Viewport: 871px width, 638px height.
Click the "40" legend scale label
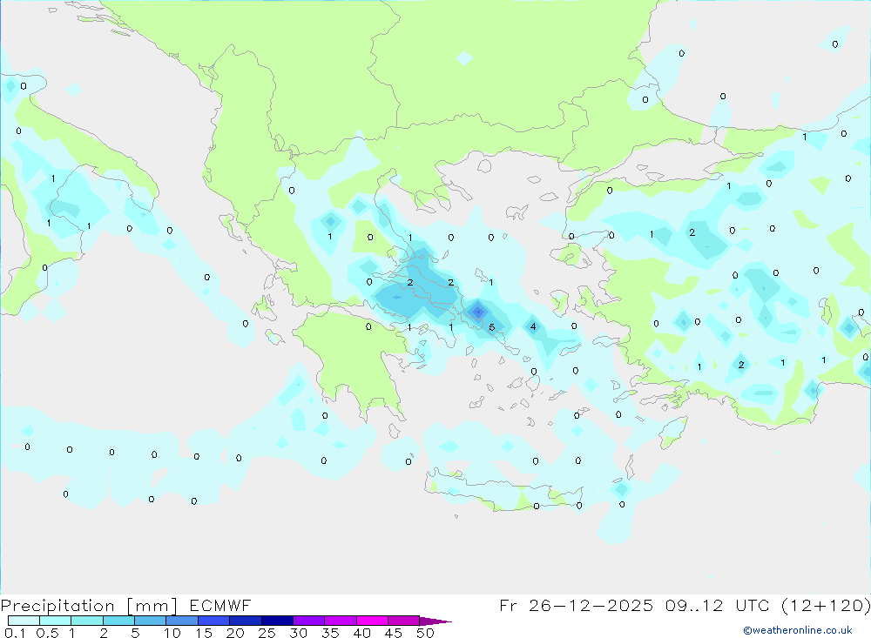(x=362, y=633)
